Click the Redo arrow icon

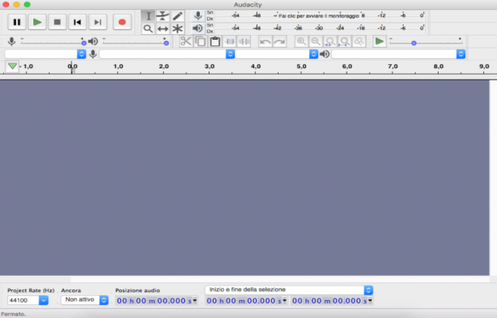[x=279, y=41]
